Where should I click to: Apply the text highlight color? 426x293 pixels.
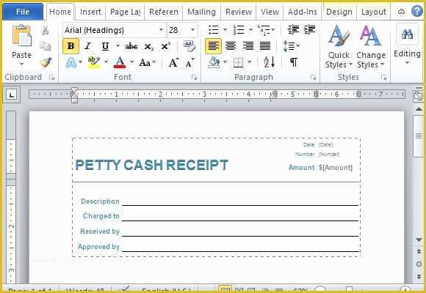point(94,62)
